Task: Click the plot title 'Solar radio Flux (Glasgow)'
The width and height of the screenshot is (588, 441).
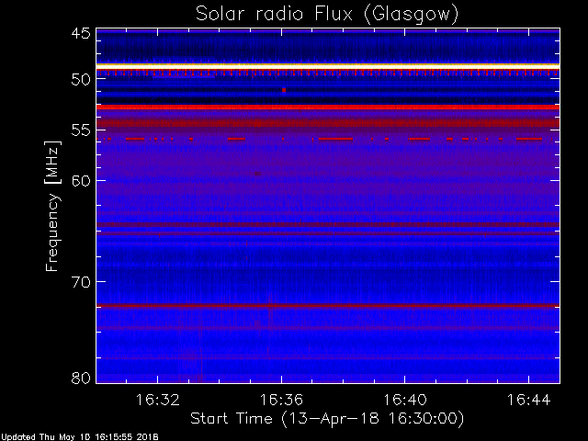Action: tap(327, 15)
